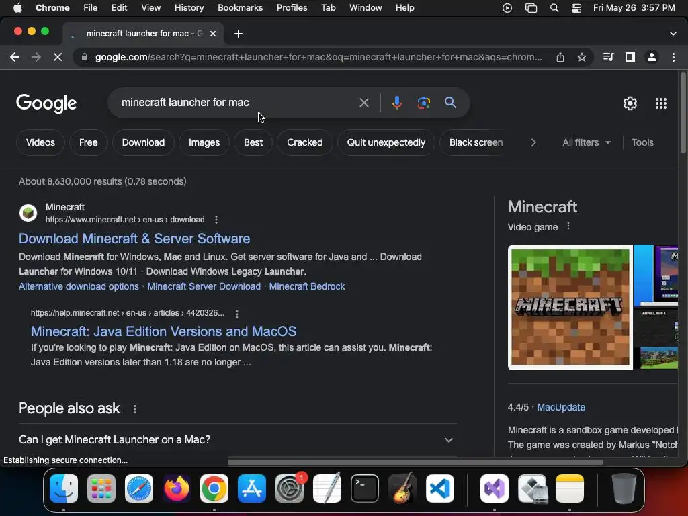
Task: Clear the Google search box text
Action: tap(363, 103)
